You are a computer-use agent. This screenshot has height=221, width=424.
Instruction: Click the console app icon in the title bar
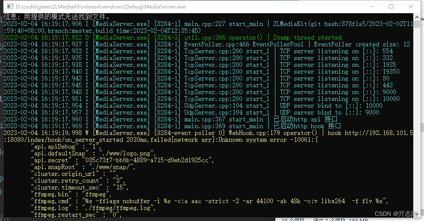(10, 6)
